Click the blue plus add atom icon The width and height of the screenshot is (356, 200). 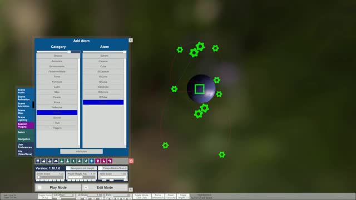(x=92, y=161)
